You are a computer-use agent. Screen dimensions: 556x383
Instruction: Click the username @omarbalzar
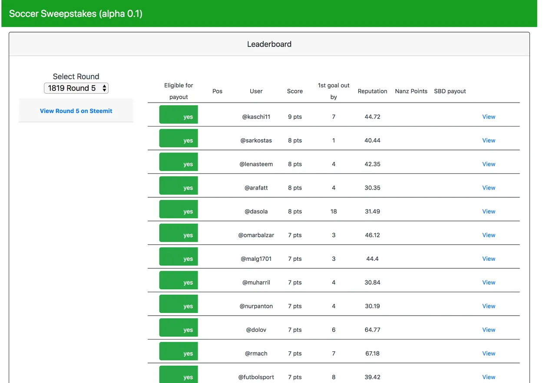pyautogui.click(x=256, y=235)
